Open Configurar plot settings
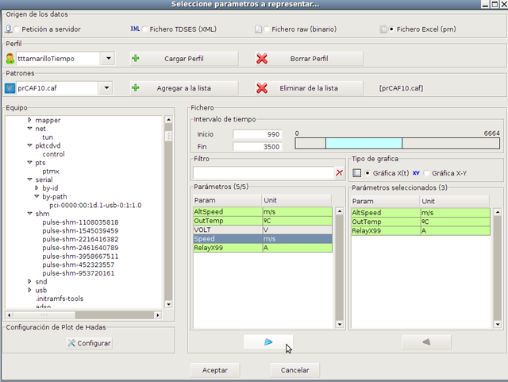 pos(90,343)
